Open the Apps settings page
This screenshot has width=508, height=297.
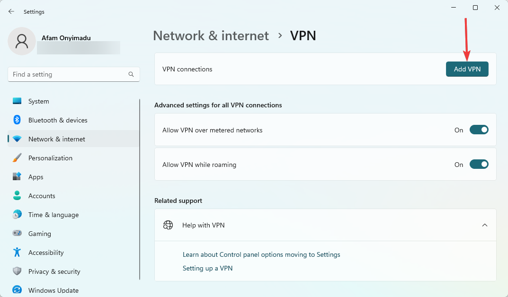coord(73,177)
